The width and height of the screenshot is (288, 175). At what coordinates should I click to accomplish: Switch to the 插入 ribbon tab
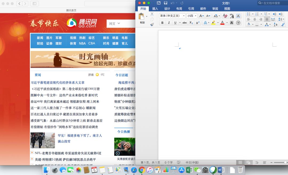pos(155,9)
